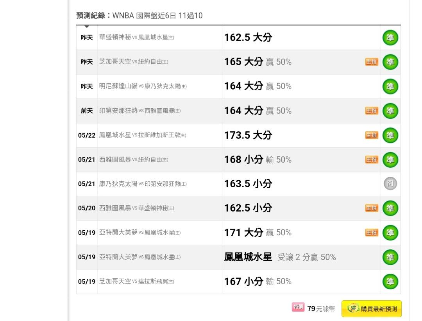Click green 準 icon for 華盛頓神秘 row
422x321 pixels.
point(390,38)
